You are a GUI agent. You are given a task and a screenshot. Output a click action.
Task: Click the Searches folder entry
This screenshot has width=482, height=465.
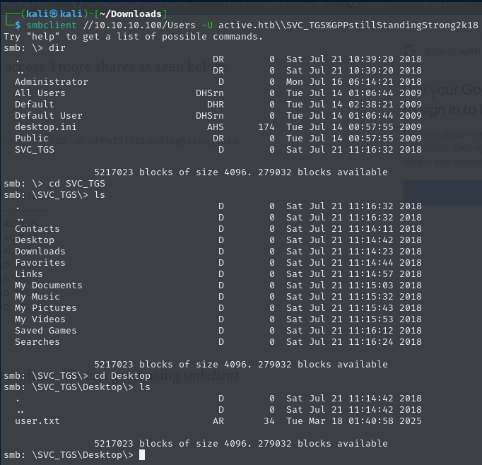pos(37,342)
